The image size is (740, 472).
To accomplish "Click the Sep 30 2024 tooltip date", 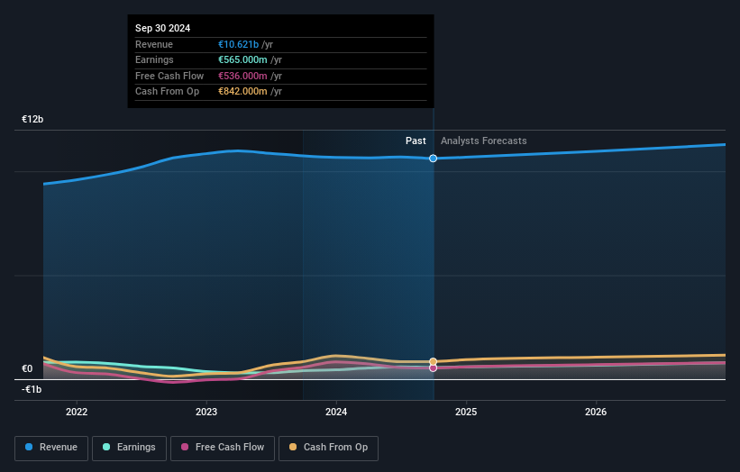I will 163,28.
